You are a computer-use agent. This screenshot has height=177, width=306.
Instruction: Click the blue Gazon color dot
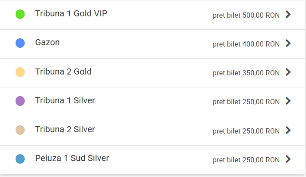pyautogui.click(x=20, y=43)
